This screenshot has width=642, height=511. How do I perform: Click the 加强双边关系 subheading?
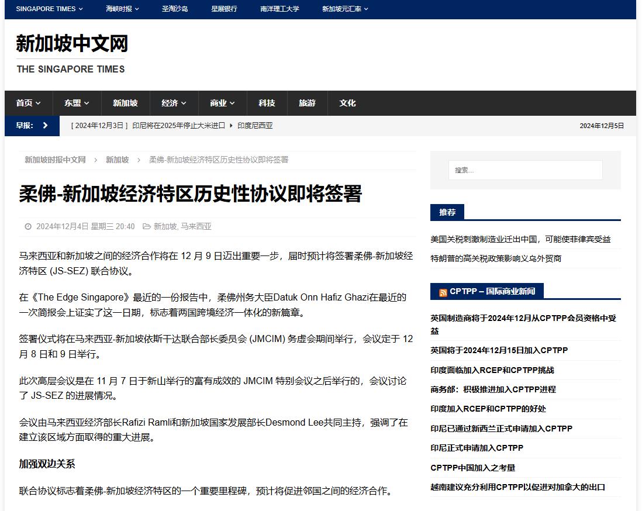(47, 464)
